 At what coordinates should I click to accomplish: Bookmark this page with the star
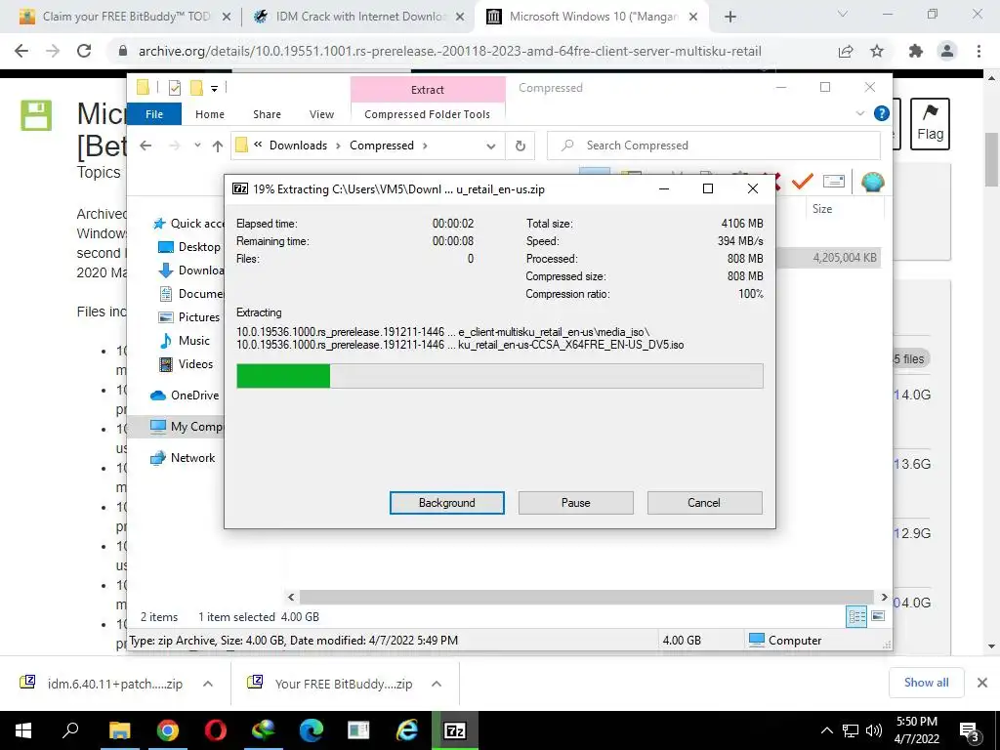(x=877, y=51)
